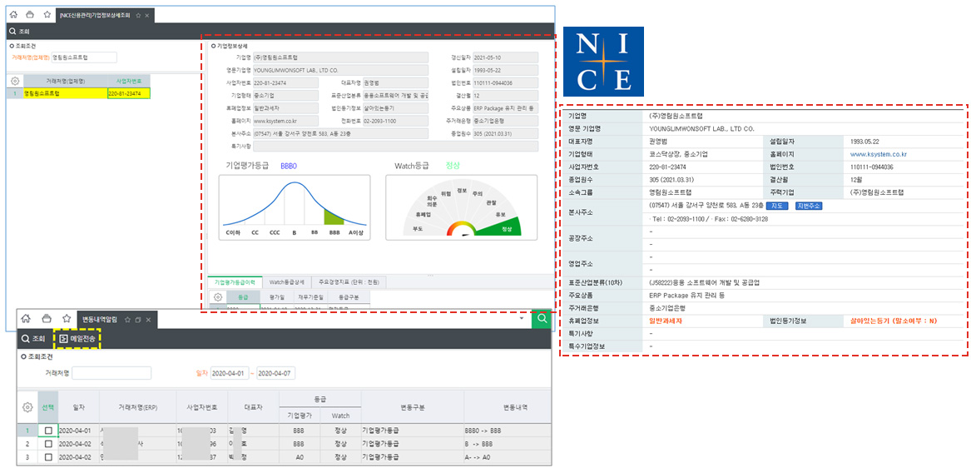
Task: Click the 거래처명(업체명) search input field
Action: click(x=83, y=57)
